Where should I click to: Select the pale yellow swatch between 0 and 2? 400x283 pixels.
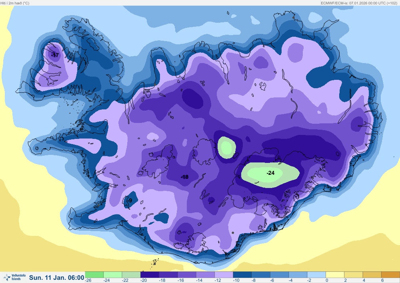(335, 275)
